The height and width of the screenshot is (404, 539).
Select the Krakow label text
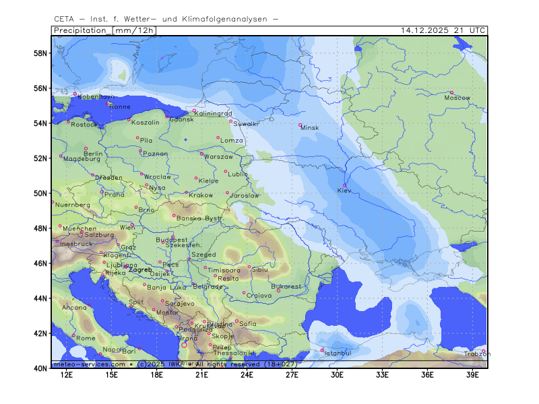pyautogui.click(x=201, y=195)
